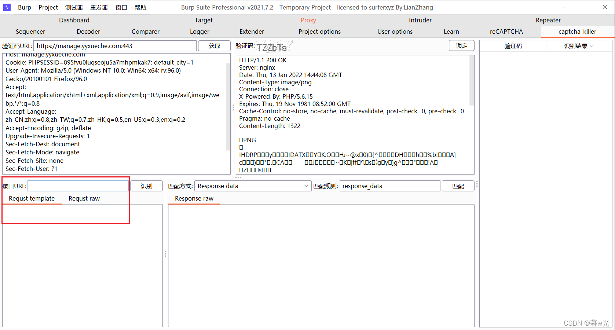Open the 匹配方式 Response data dropdown
Viewport: 615px width, 330px height.
(253, 186)
